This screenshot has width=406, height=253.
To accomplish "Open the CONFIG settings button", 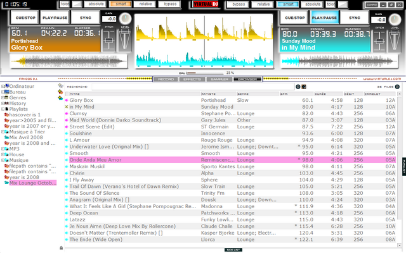I will tap(372, 4).
